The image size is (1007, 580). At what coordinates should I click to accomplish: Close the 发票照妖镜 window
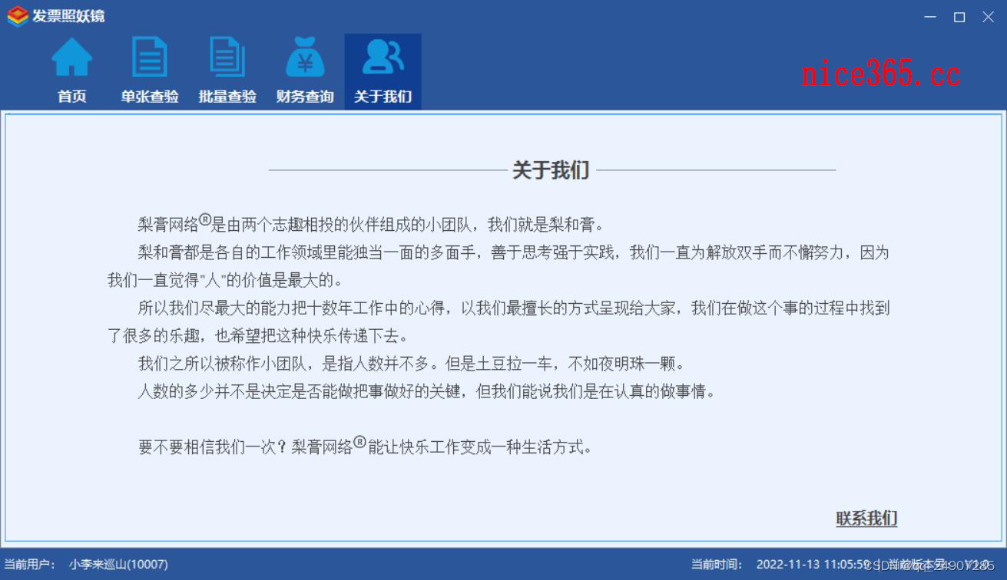[989, 17]
